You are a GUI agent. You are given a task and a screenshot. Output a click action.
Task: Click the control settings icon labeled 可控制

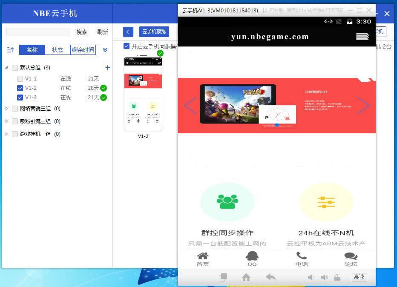pyautogui.click(x=265, y=10)
